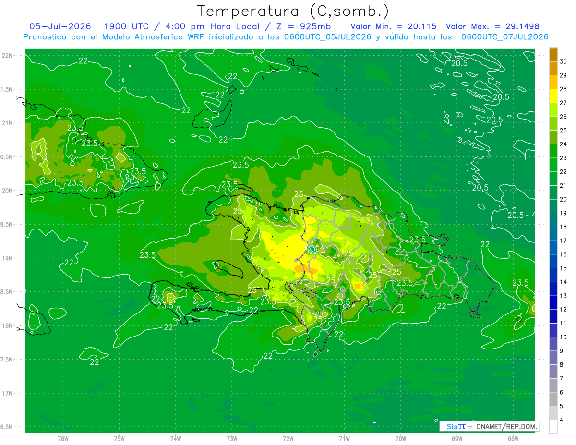
Task: Click the 'Valor Min. = 20.115' readout
Action: pos(393,26)
